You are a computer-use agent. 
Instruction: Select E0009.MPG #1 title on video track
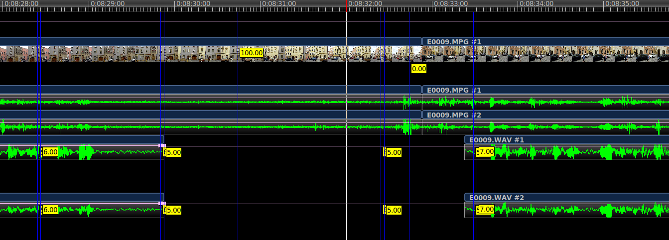coord(454,42)
